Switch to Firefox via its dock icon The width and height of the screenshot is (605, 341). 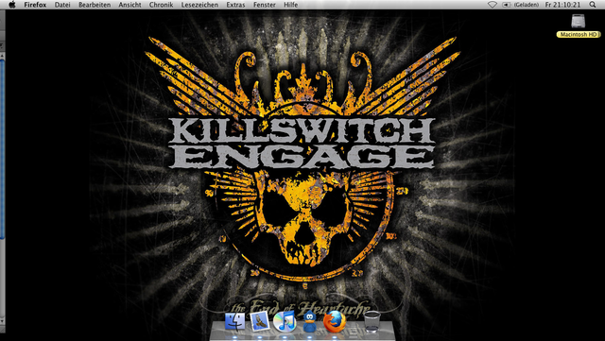click(335, 321)
